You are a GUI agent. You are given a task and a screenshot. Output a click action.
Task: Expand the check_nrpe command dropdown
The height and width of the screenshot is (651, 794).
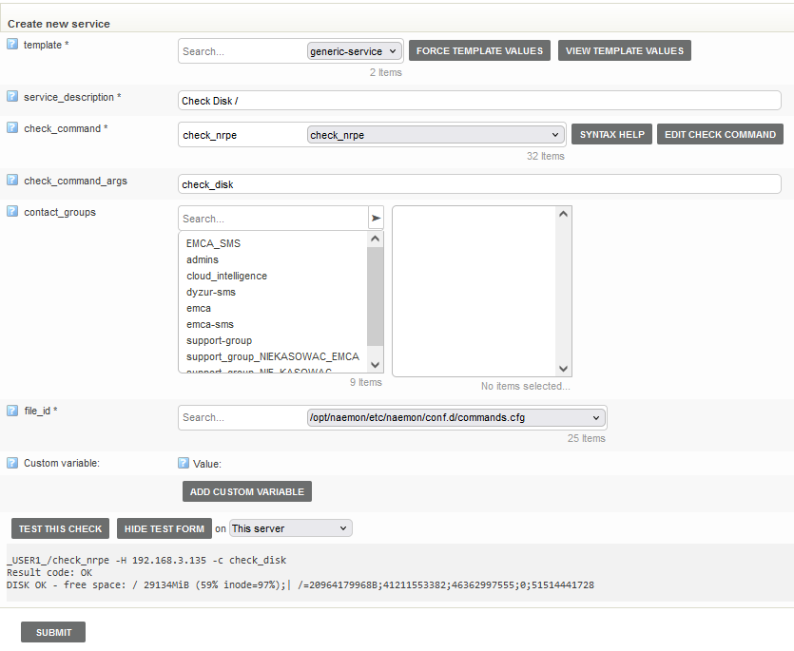[x=436, y=135]
